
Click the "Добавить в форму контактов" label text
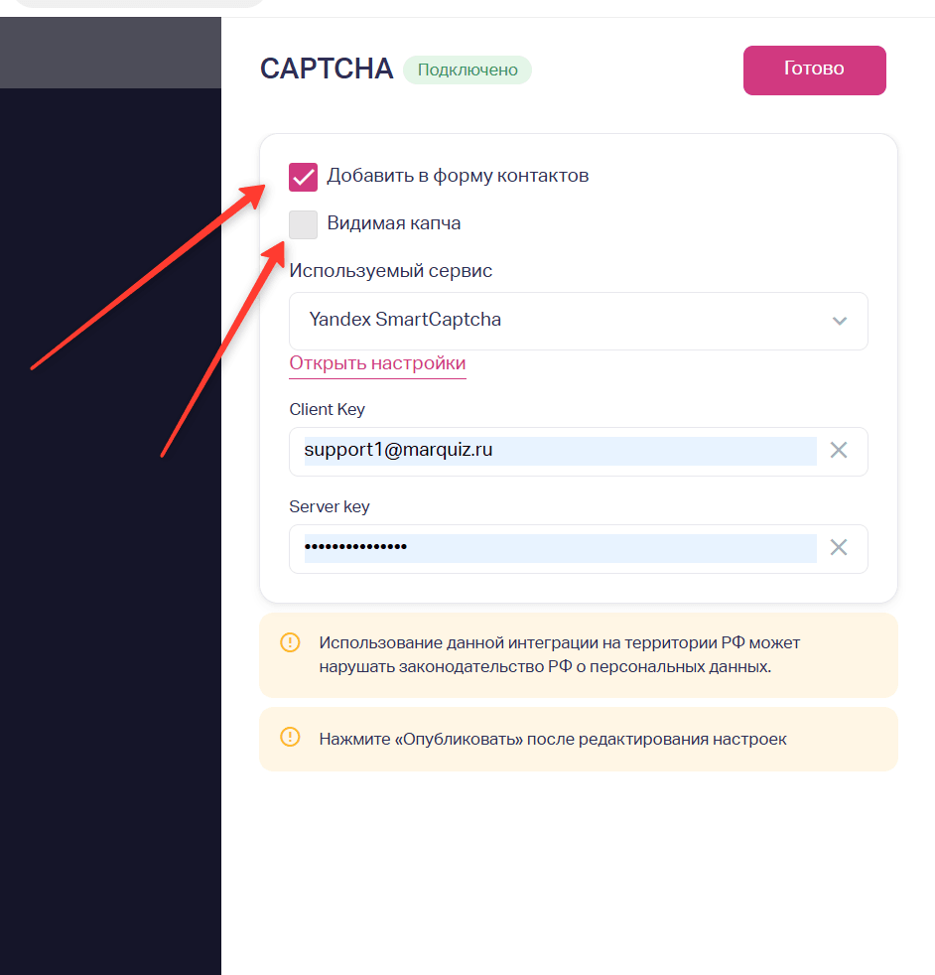459,176
